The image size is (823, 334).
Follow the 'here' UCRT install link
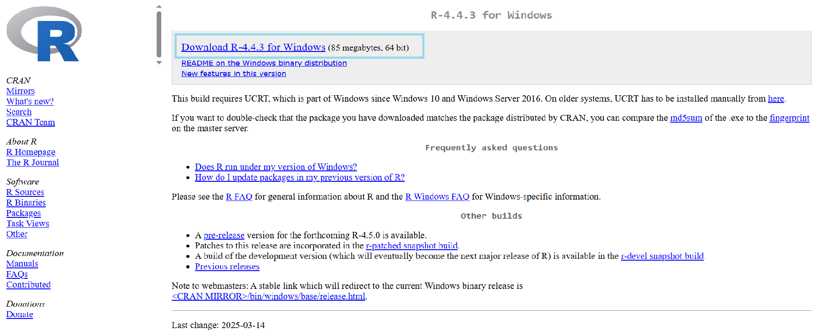[x=776, y=98]
